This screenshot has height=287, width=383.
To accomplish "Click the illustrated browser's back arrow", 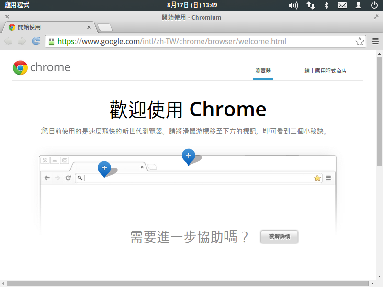I will (x=47, y=178).
